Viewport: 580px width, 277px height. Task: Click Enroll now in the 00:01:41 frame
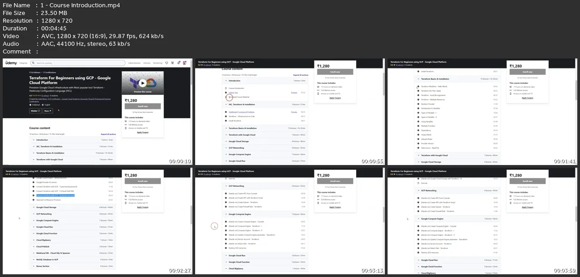coord(527,72)
